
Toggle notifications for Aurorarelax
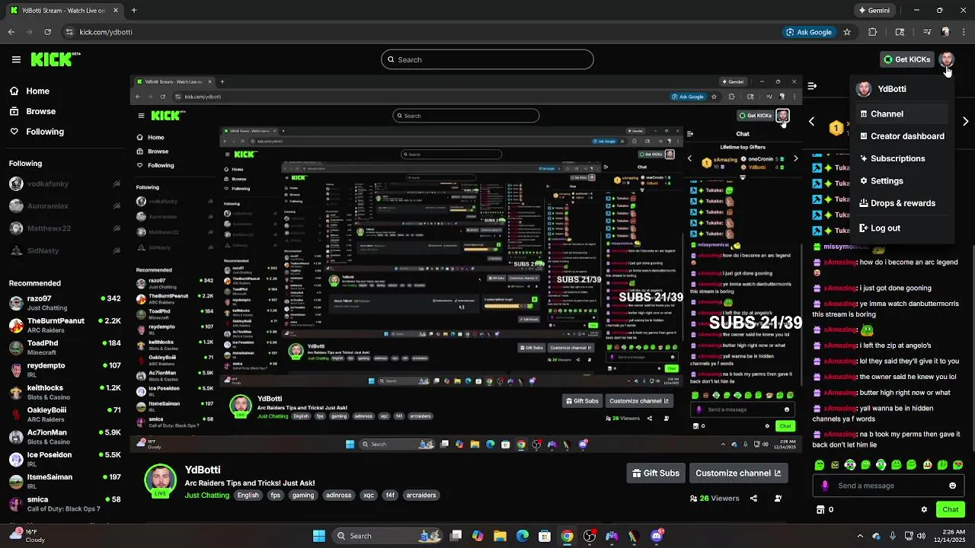click(x=117, y=205)
